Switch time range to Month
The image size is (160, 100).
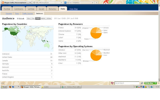(x=43, y=18)
